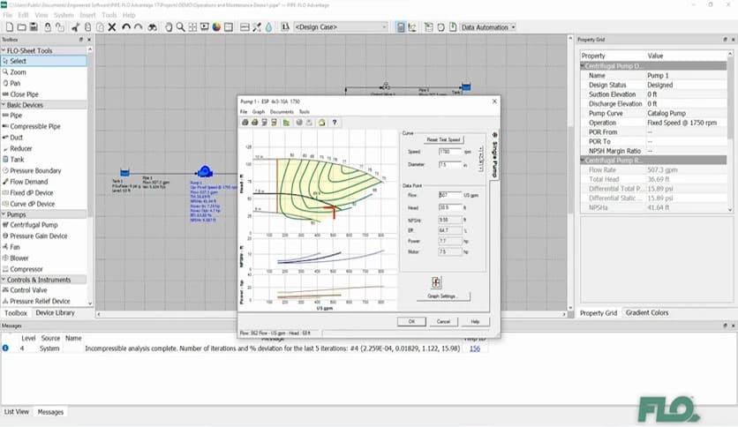Screen dimensions: 738x427
Task: Collapse the FLO-Sheet Tools section
Action: [4, 50]
